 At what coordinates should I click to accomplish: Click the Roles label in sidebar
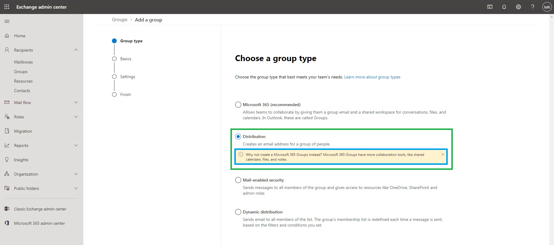click(x=19, y=117)
